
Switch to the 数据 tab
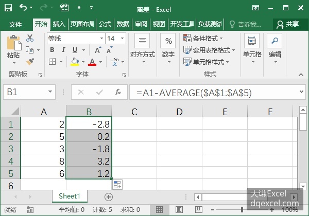coord(123,24)
